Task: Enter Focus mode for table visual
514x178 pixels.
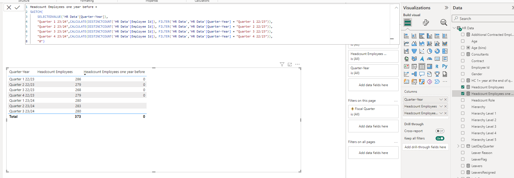Action: pyautogui.click(x=290, y=64)
